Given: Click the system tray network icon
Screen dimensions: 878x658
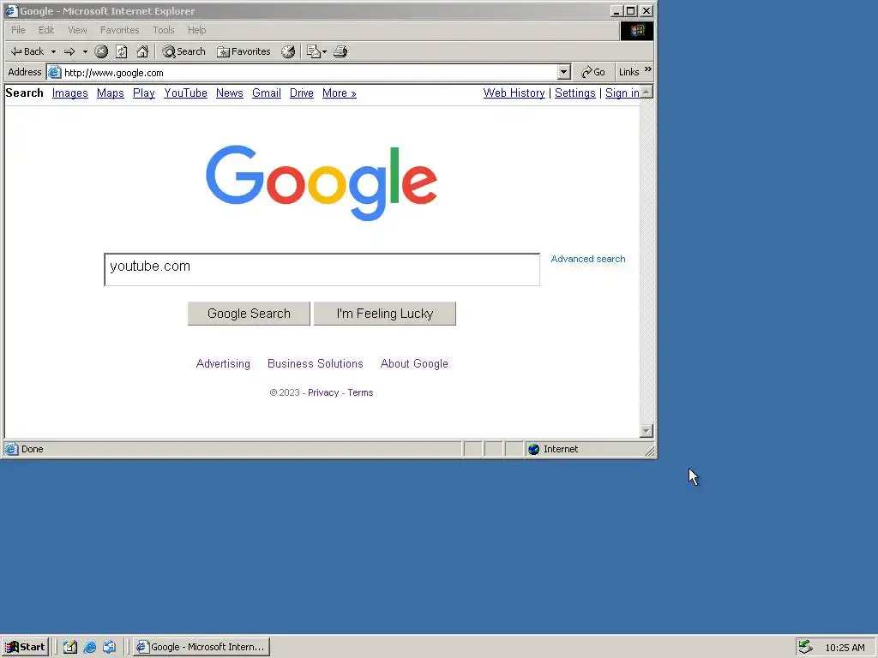Looking at the screenshot, I should [x=805, y=647].
